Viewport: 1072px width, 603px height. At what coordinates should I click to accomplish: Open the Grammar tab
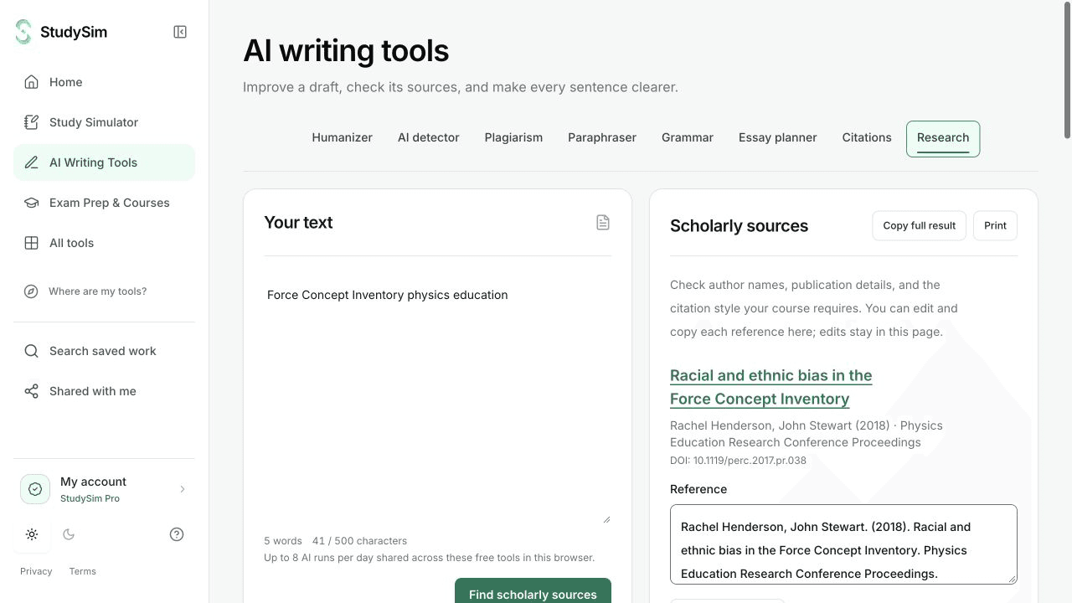coord(688,138)
